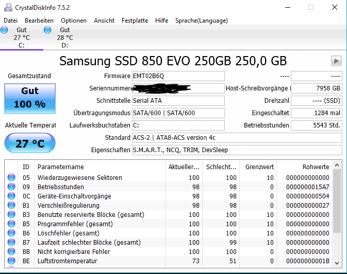
Task: Click the 27 °C temperature button
Action: [30, 143]
